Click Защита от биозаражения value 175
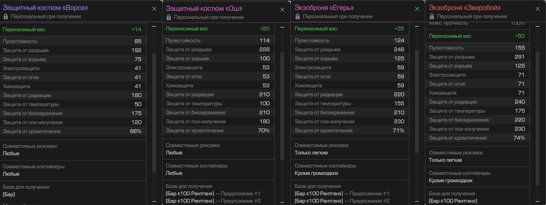The width and height of the screenshot is (546, 205). click(x=136, y=113)
